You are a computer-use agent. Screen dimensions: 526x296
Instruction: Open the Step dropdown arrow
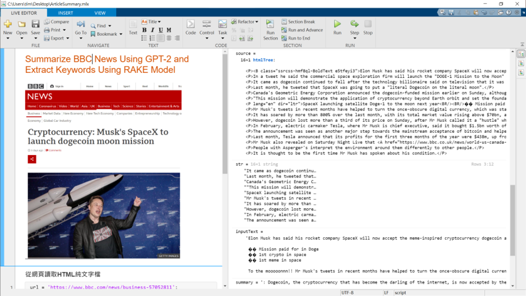point(354,38)
